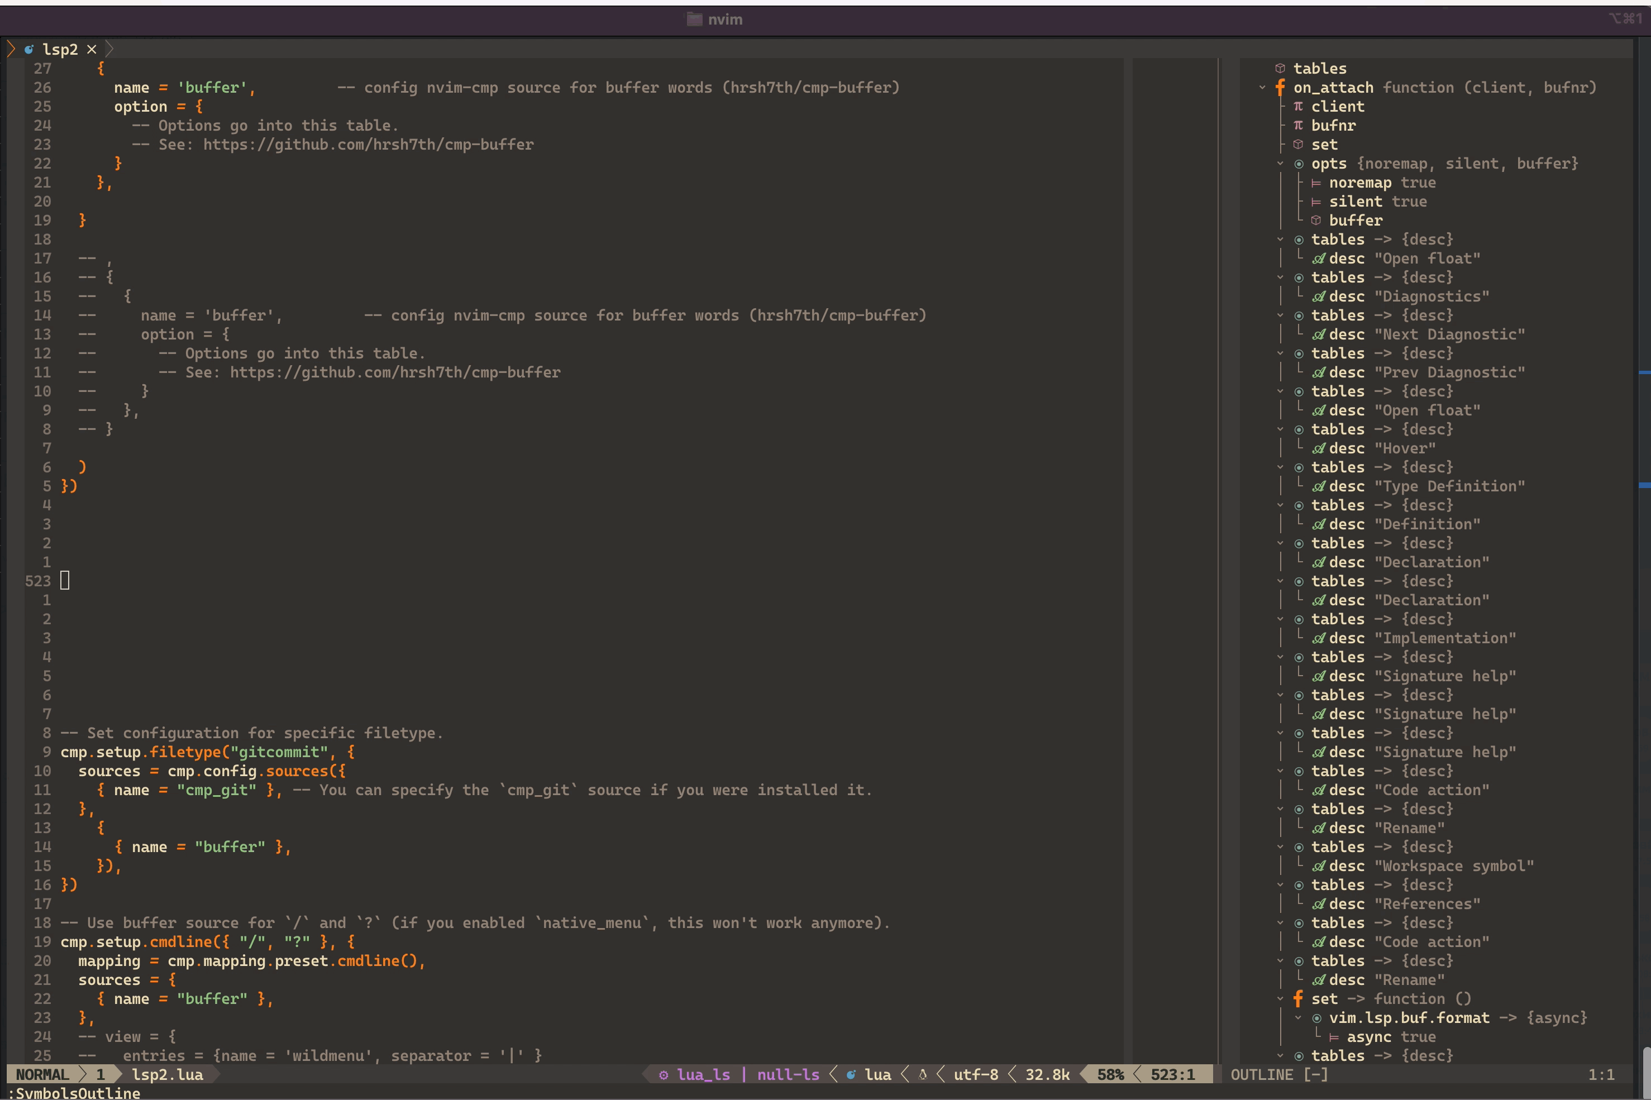This screenshot has height=1100, width=1651.
Task: Click the OUTLINE [-] window label
Action: (x=1279, y=1075)
